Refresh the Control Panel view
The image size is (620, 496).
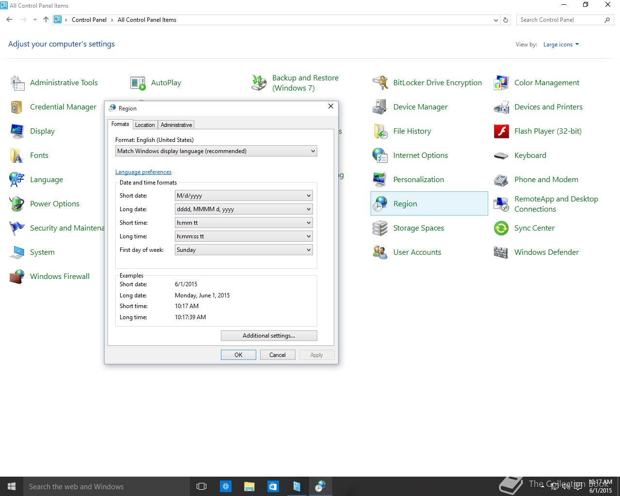tap(506, 20)
